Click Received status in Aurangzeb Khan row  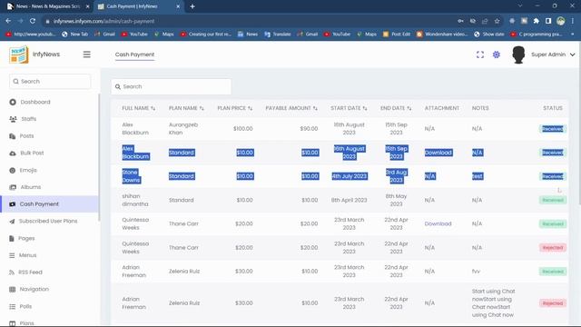[553, 129]
